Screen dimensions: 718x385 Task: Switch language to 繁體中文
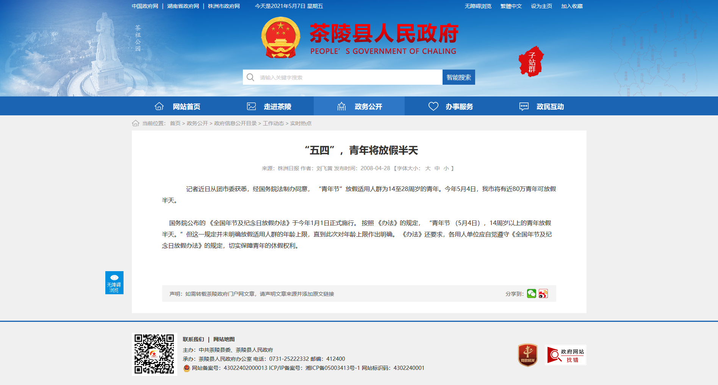tap(511, 6)
